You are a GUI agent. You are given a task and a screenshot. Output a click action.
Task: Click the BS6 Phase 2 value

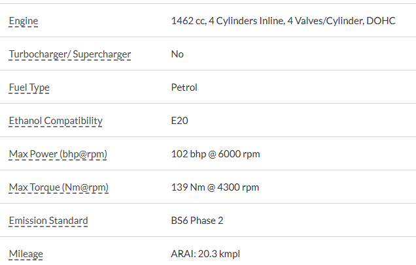[197, 221]
